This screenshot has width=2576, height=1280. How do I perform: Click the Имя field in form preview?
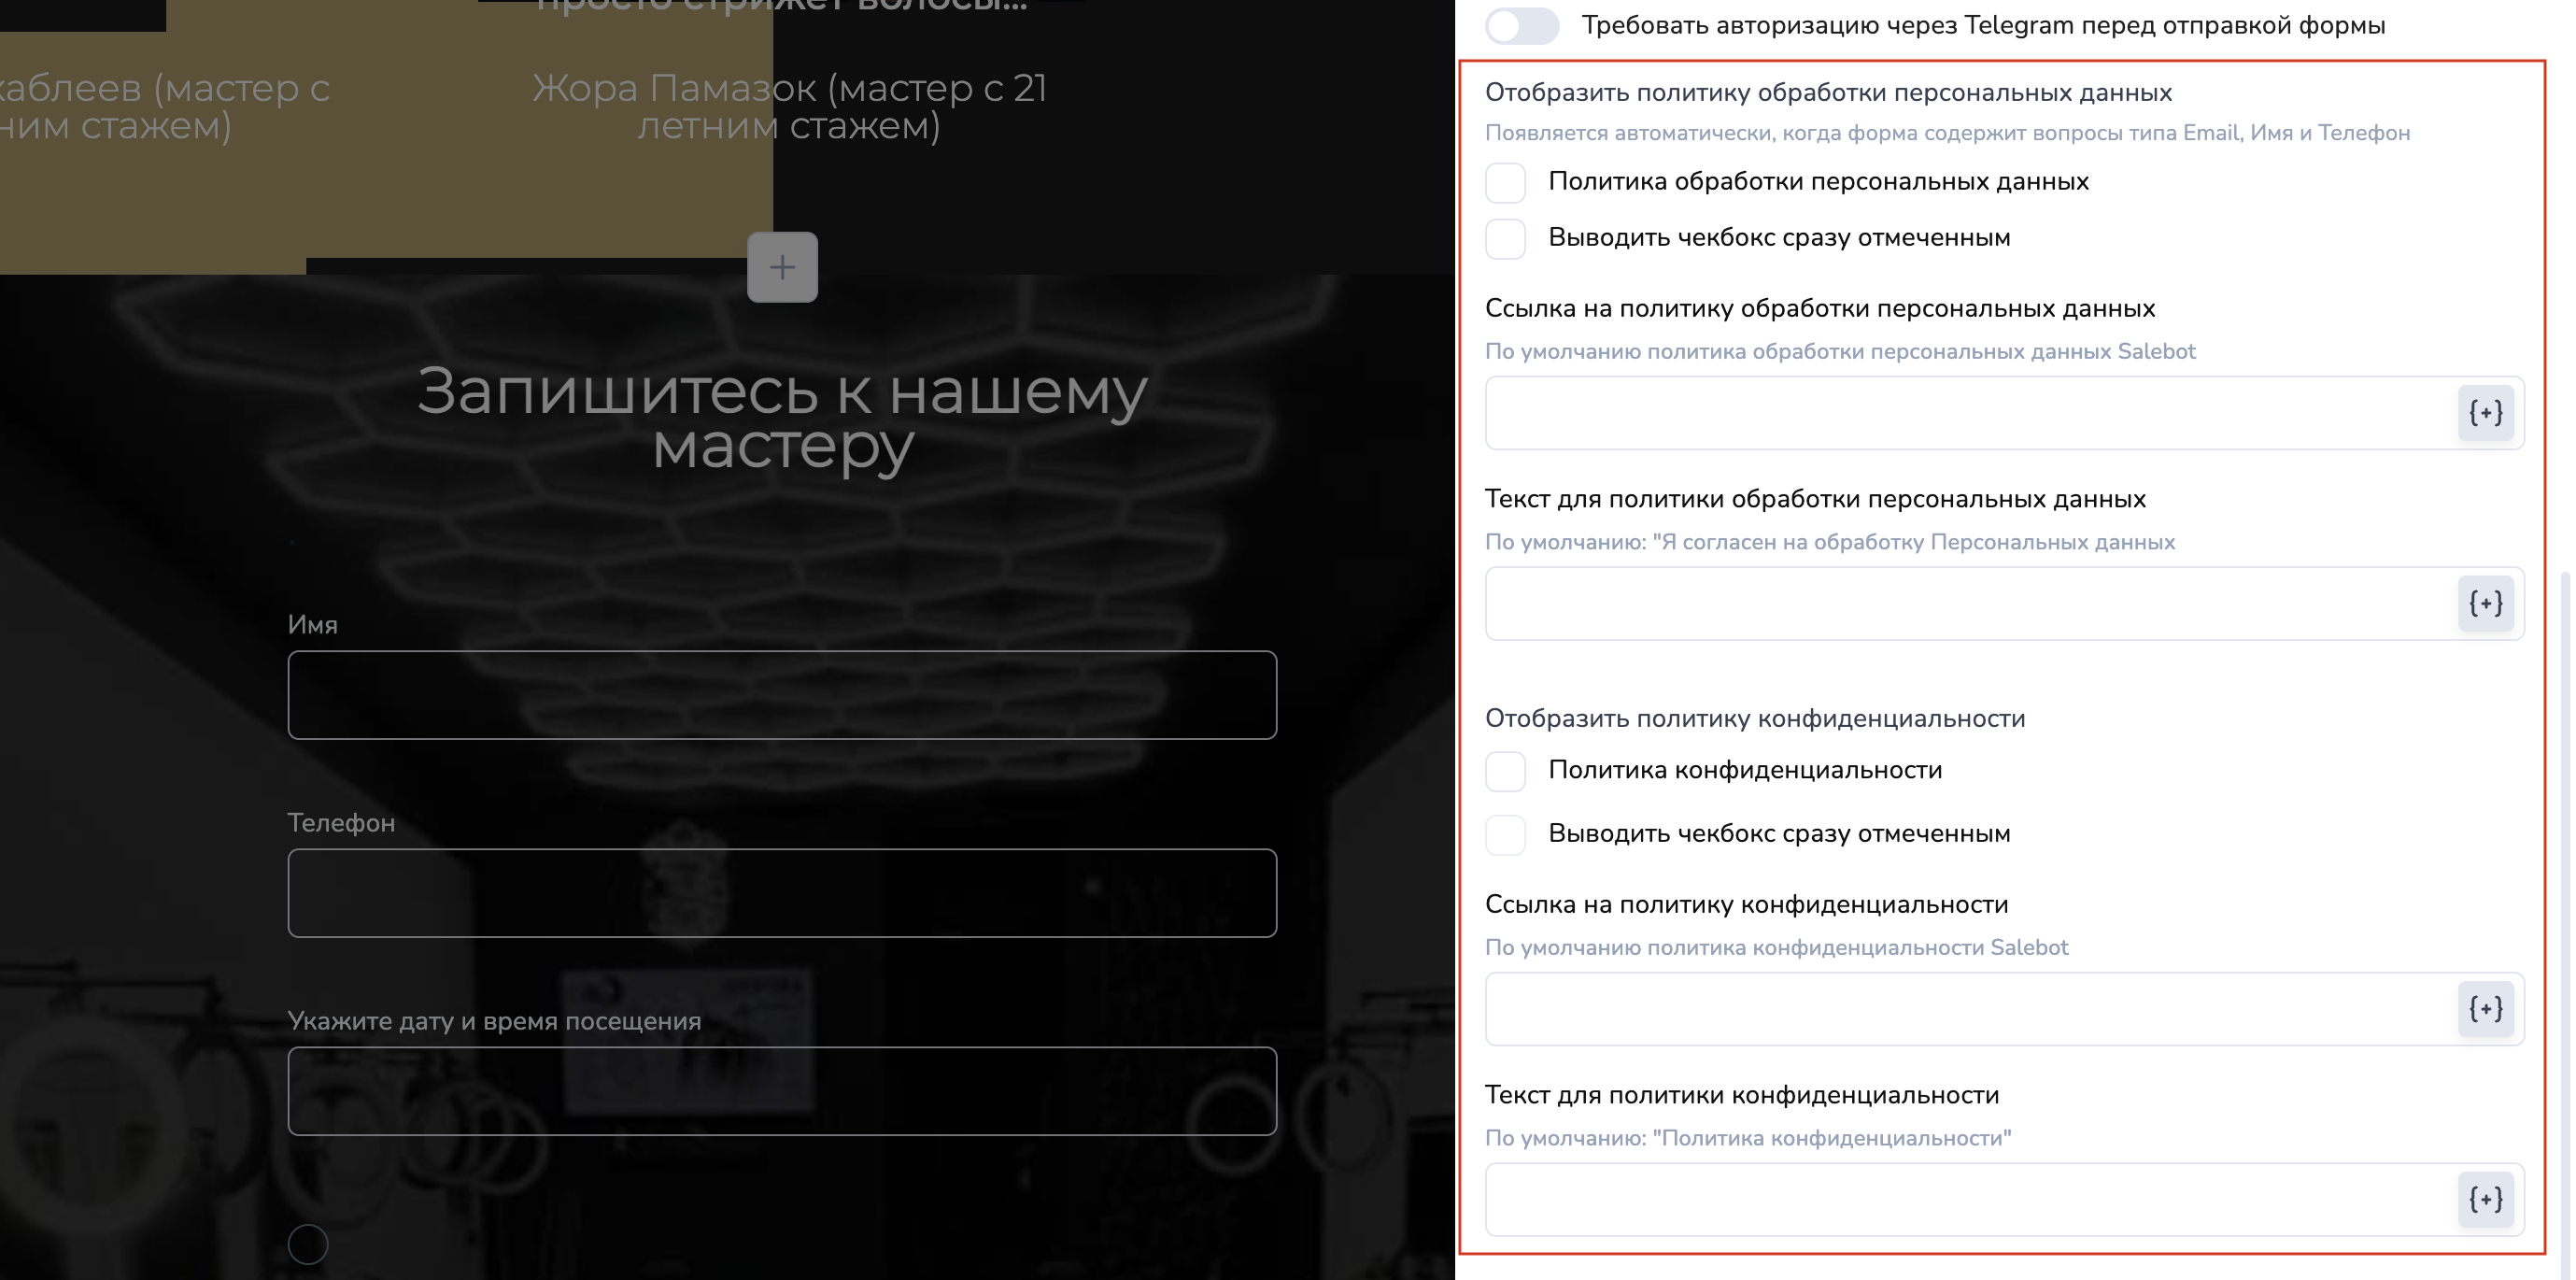coord(782,695)
